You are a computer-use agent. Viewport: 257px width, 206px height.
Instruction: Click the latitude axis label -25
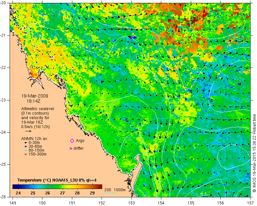(3, 164)
